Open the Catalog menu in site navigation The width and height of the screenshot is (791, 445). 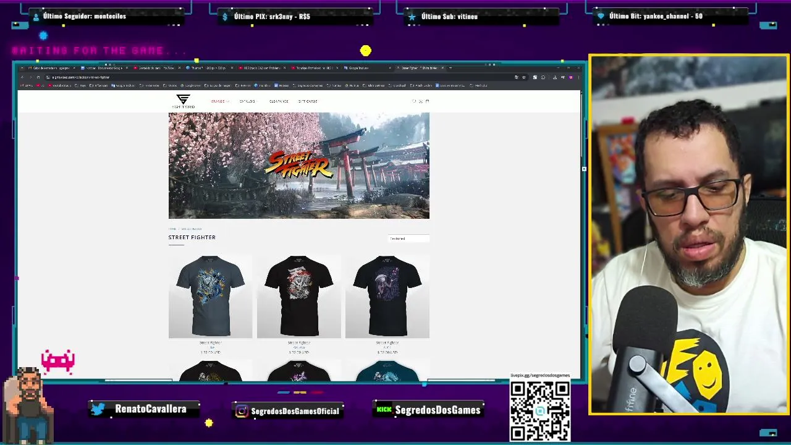(x=247, y=101)
